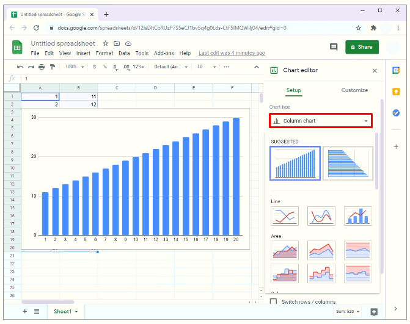Open Last edit was 4 minutes ago link

232,52
